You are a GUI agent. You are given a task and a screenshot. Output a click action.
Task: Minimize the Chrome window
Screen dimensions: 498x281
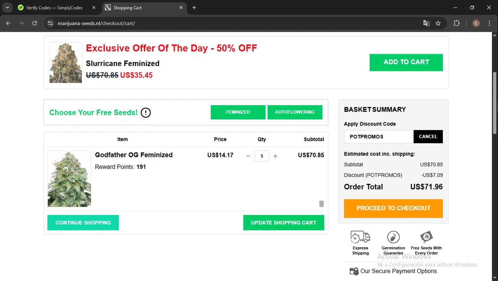(455, 7)
